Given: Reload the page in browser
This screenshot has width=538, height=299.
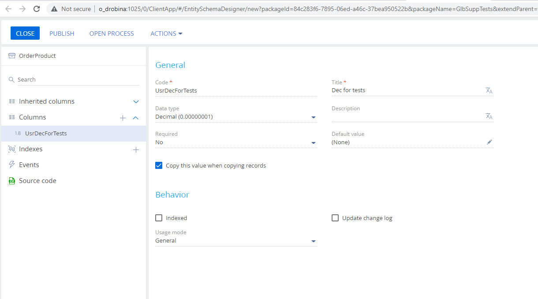Looking at the screenshot, I should (x=37, y=9).
